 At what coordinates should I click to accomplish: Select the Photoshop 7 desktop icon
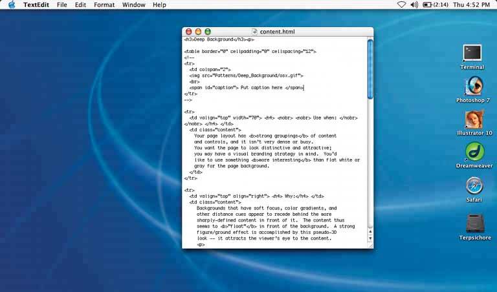[x=473, y=87]
